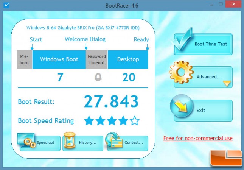Click the monitor with gears icon
Image resolution: width=244 pixels, height=170 pixels.
tap(26, 140)
